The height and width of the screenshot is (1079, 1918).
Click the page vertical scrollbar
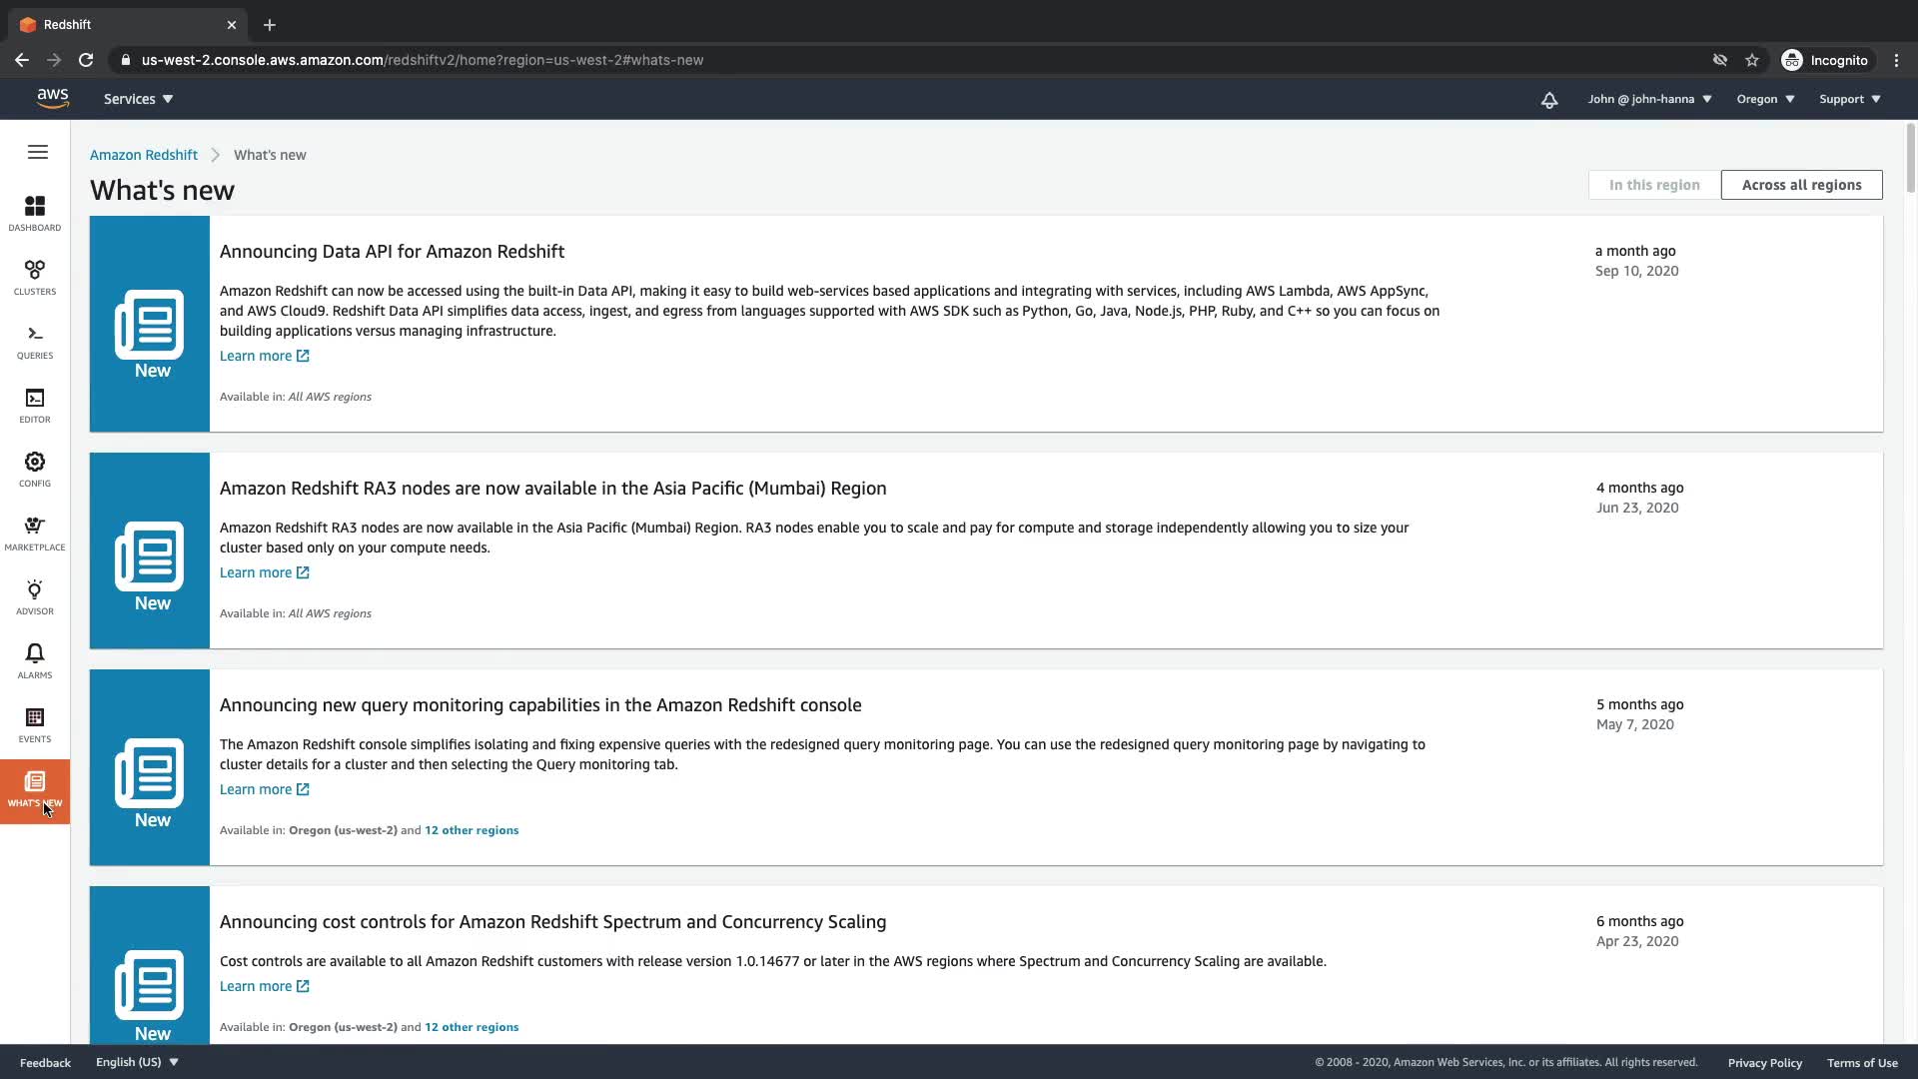pos(1910,160)
